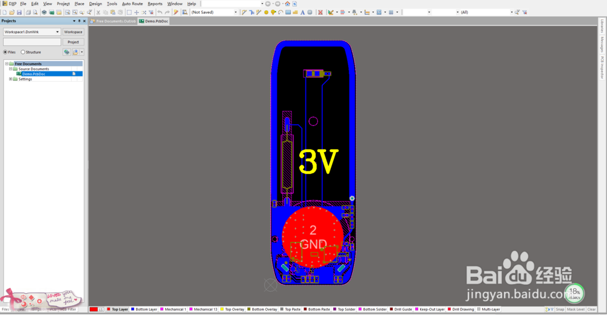Open the PCB Inspector side panel tab

click(x=602, y=68)
